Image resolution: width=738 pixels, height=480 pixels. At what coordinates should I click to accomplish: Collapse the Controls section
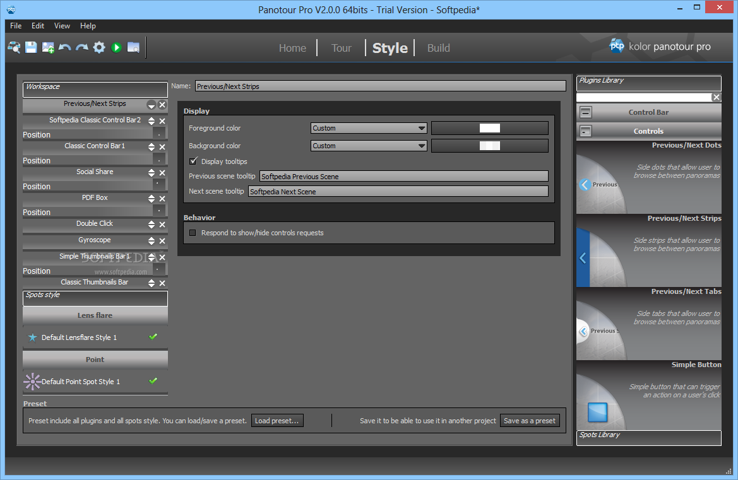coord(585,131)
